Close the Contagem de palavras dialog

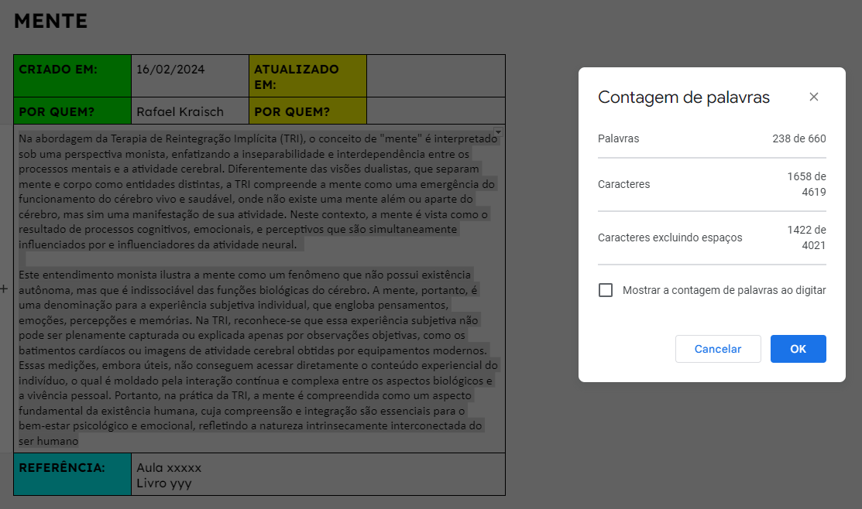pyautogui.click(x=814, y=97)
